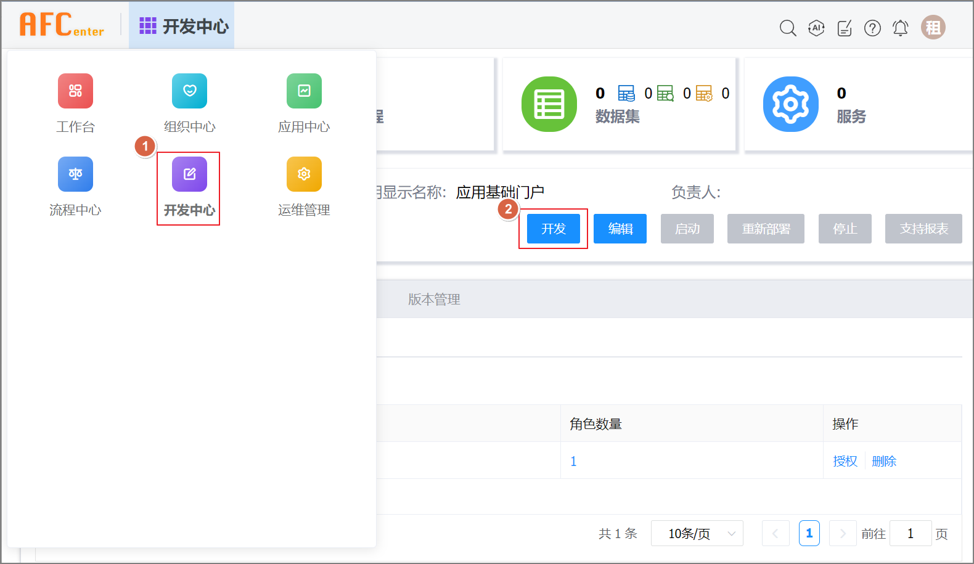Select the 开发中心 icon in menu

click(189, 174)
